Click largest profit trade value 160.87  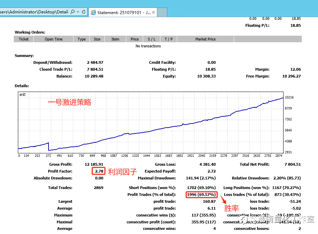click(209, 201)
